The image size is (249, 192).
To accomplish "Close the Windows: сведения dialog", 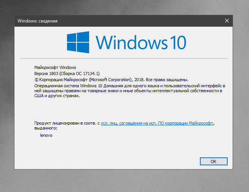I will [x=227, y=21].
